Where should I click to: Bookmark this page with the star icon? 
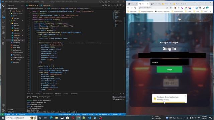(x=171, y=8)
